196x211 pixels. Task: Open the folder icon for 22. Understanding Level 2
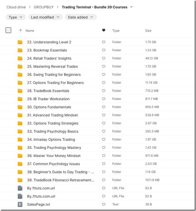pos(20,42)
